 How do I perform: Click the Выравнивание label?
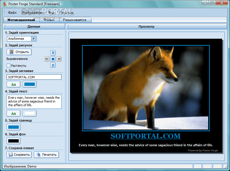pos(17,59)
